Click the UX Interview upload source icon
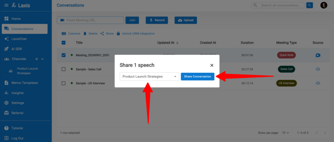The height and width of the screenshot is (142, 334). (318, 83)
